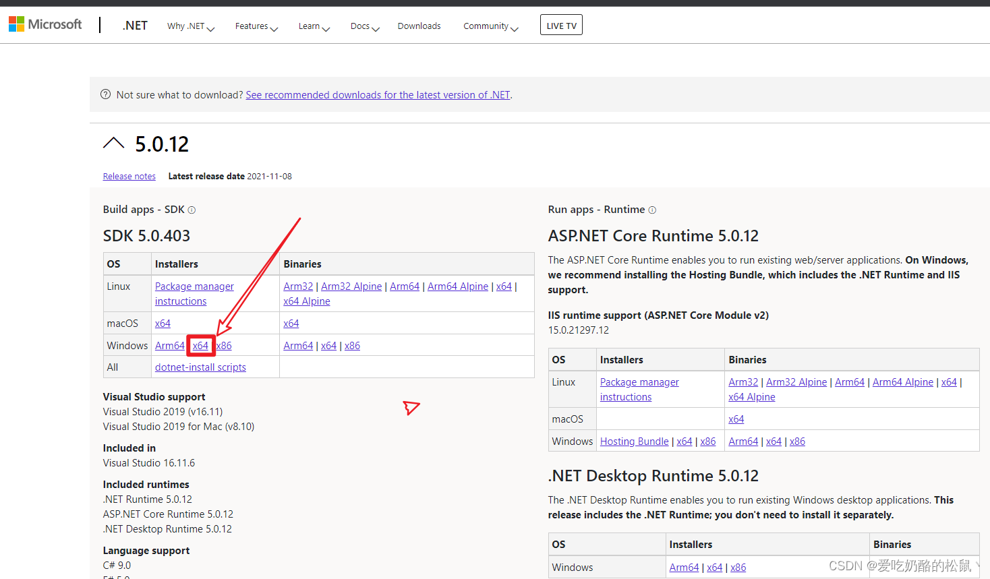Expand the Community menu
990x579 pixels.
pos(490,26)
